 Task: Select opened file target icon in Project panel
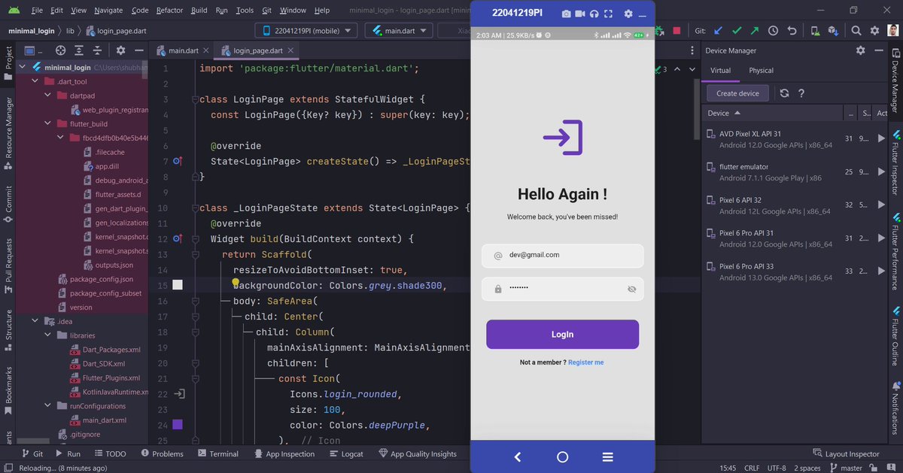click(x=60, y=50)
